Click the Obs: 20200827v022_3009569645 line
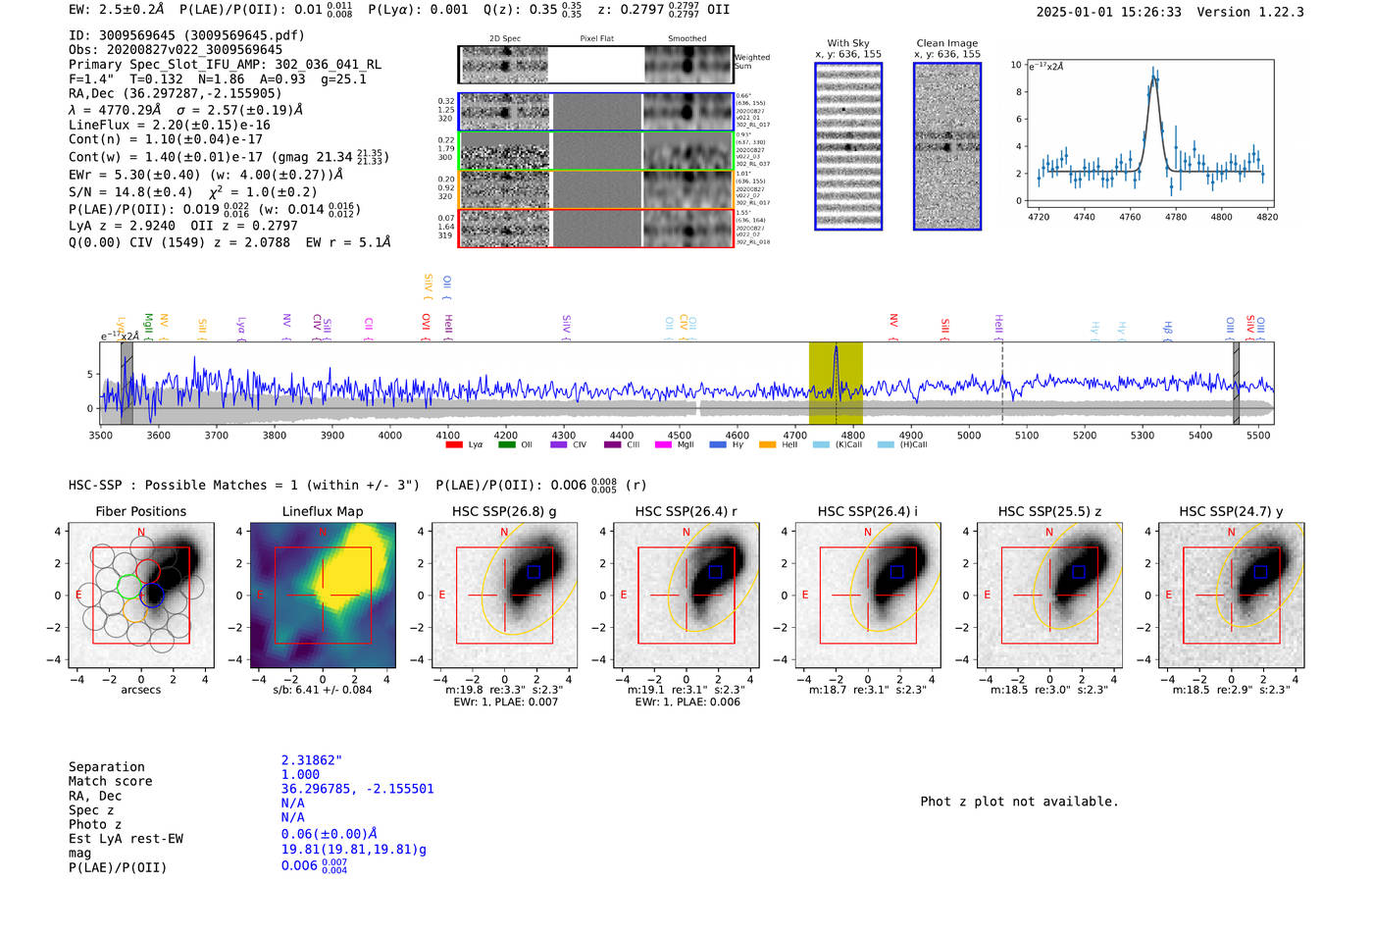Image resolution: width=1373 pixels, height=935 pixels. point(176,50)
